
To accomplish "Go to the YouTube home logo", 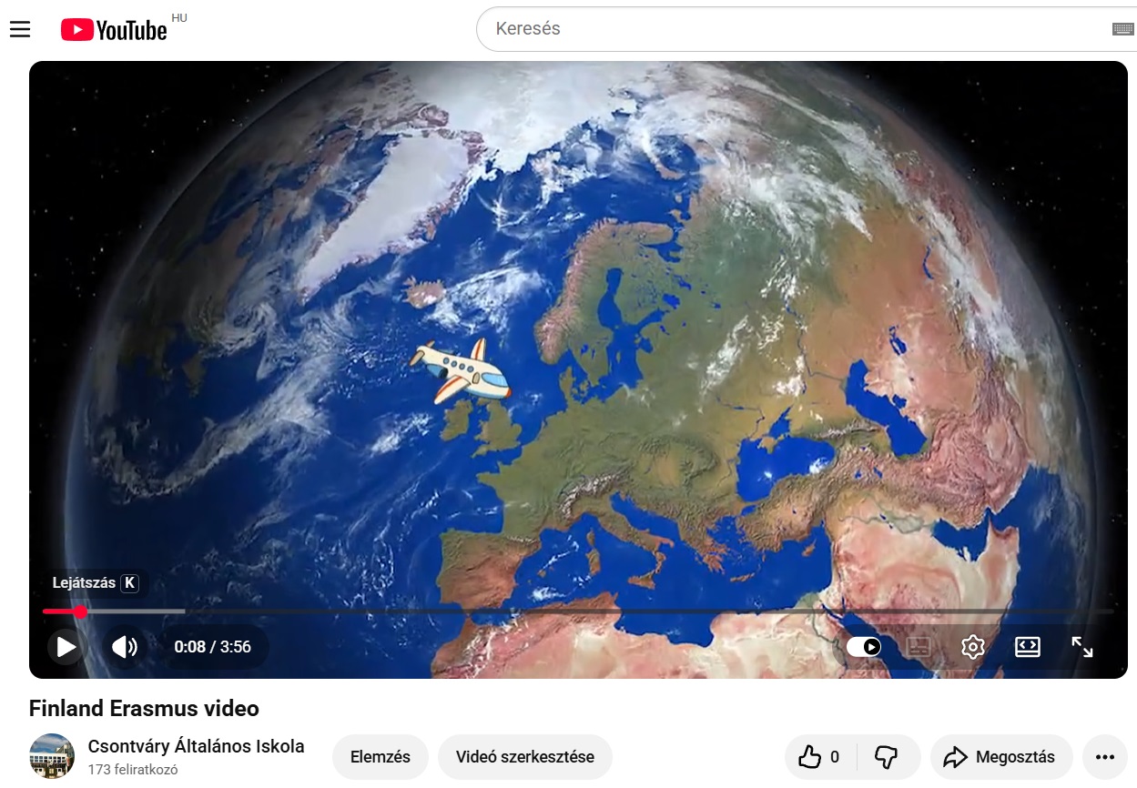I will pos(115,29).
